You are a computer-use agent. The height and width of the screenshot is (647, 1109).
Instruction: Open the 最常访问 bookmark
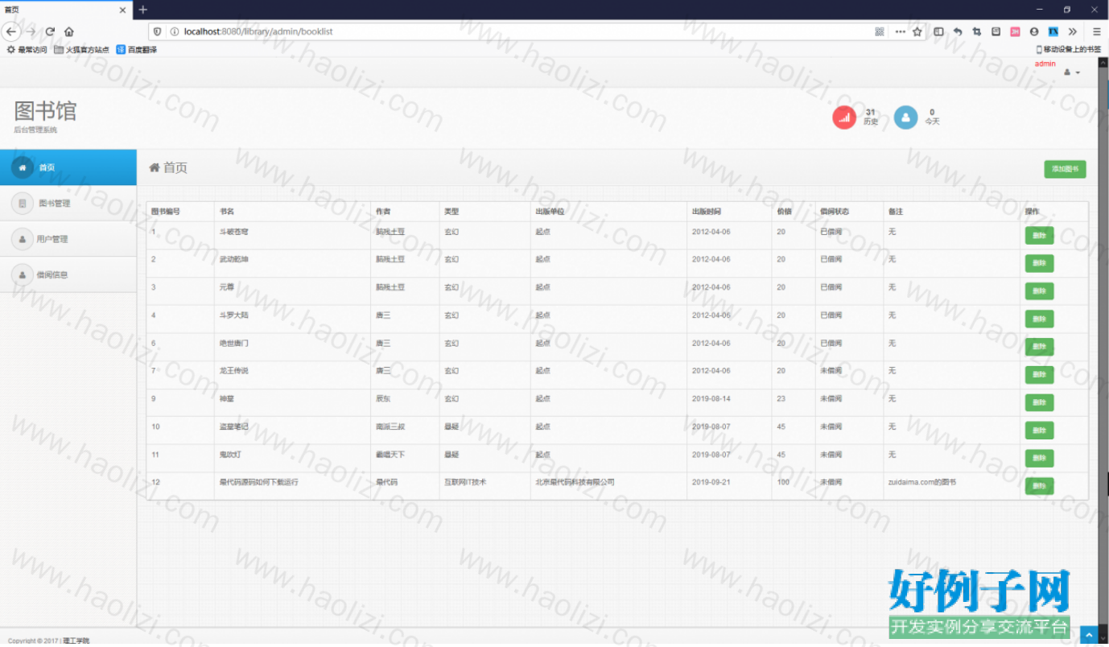pos(27,50)
